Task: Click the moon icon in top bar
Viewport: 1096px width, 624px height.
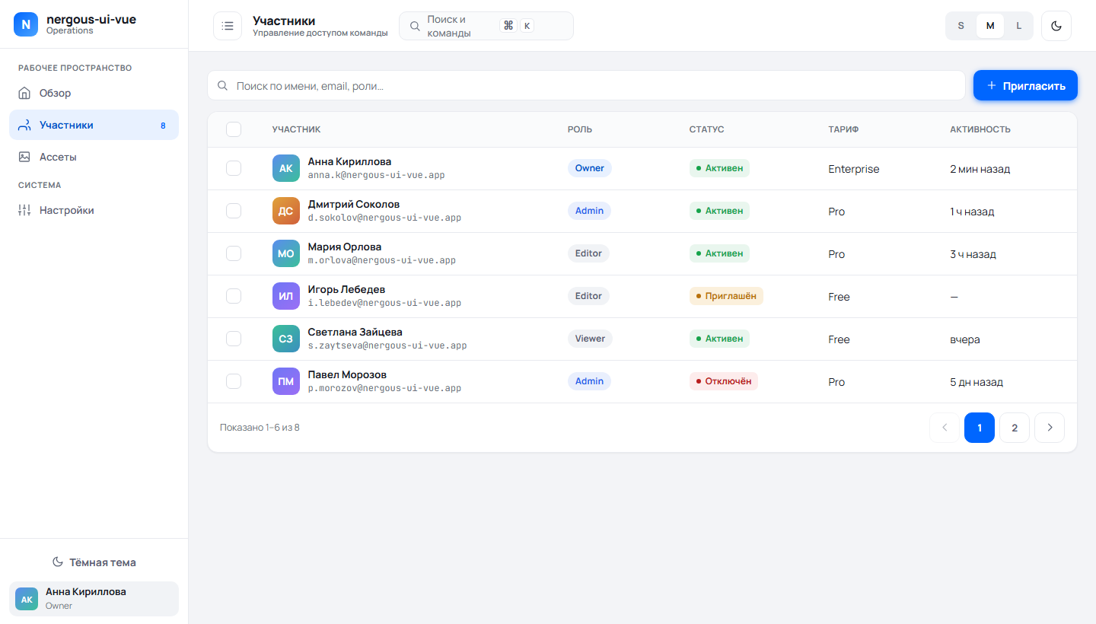Action: [x=1056, y=26]
